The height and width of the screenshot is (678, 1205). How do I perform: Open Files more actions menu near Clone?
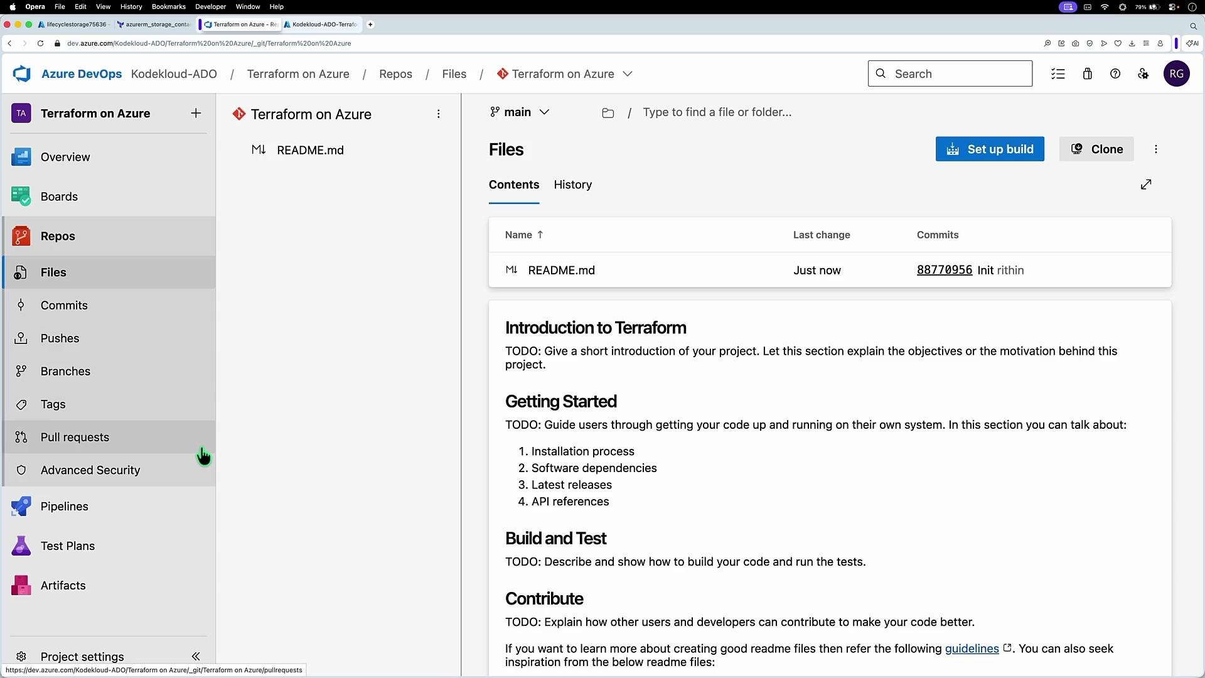1156,149
